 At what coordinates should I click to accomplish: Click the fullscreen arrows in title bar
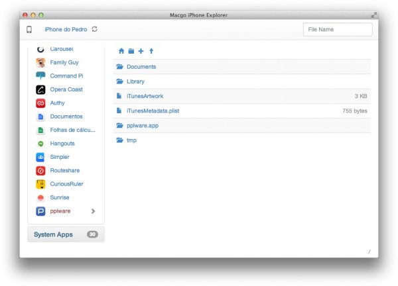point(373,15)
